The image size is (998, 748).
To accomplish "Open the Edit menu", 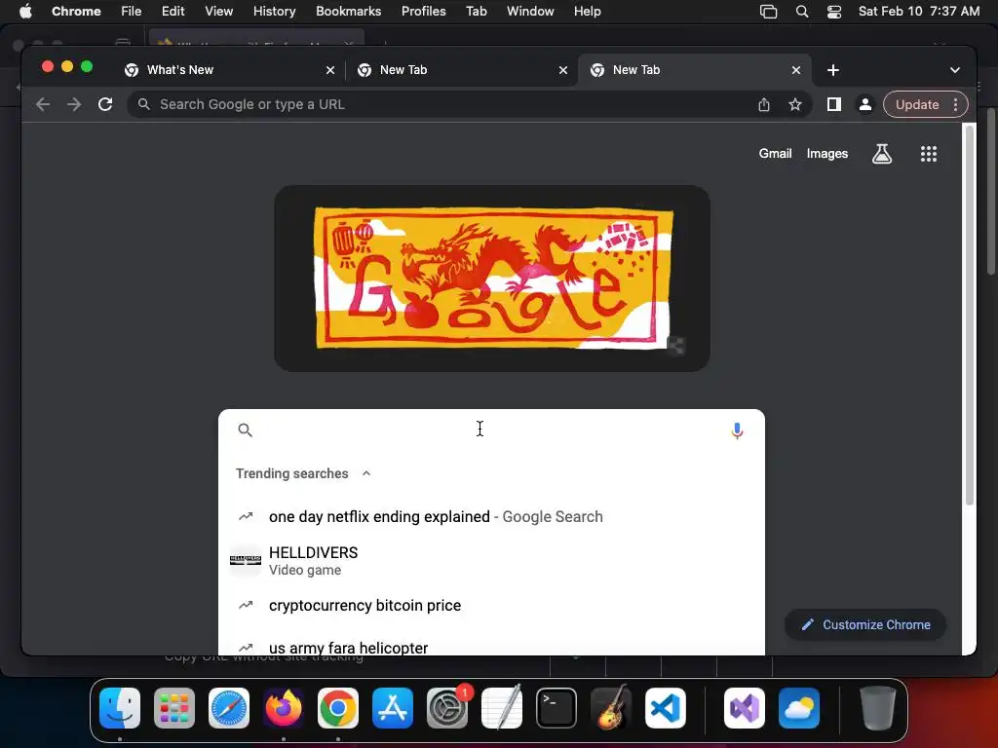I will (173, 12).
